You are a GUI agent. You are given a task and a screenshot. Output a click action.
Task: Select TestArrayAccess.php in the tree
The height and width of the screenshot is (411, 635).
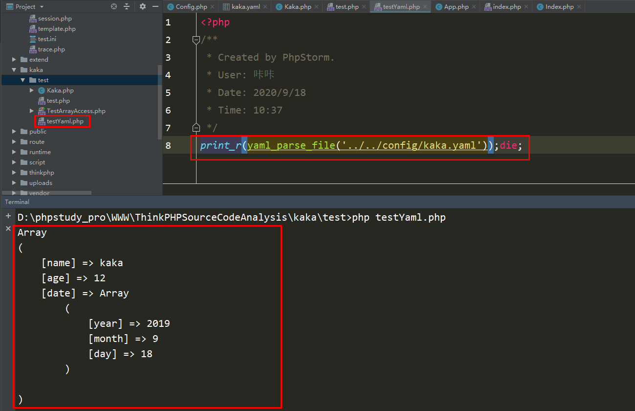76,111
